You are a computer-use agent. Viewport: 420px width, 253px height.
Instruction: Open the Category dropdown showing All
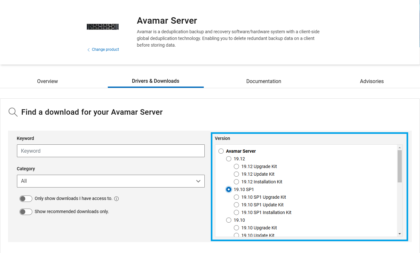point(111,181)
